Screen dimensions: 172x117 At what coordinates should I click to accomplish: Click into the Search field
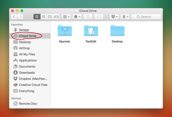tap(146, 17)
